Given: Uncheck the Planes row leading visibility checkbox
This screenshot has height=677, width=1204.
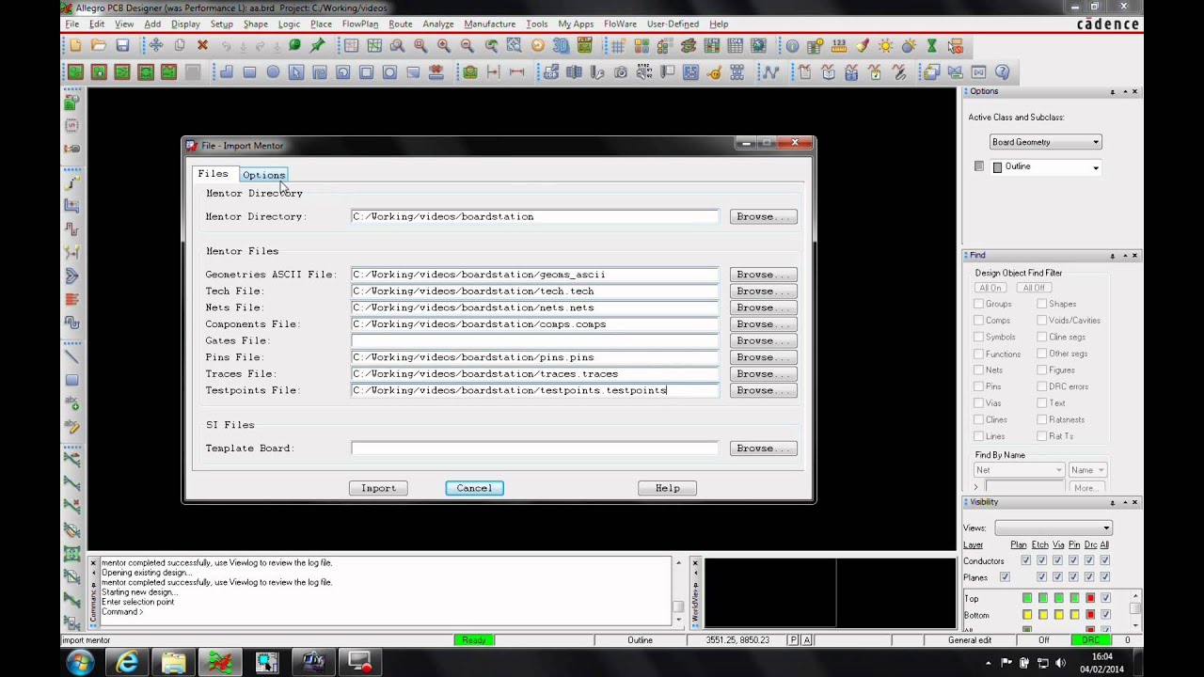Looking at the screenshot, I should (x=1005, y=576).
